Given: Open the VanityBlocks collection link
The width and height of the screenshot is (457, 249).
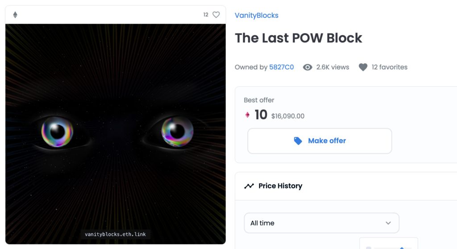Looking at the screenshot, I should (x=257, y=15).
